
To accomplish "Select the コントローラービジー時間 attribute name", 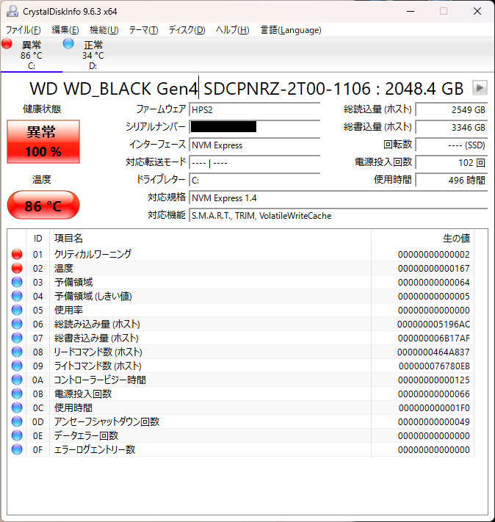I will 100,380.
